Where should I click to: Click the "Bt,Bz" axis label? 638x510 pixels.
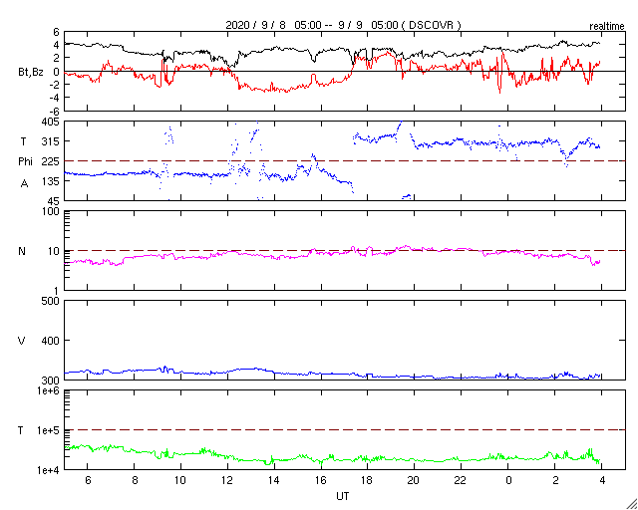point(31,72)
